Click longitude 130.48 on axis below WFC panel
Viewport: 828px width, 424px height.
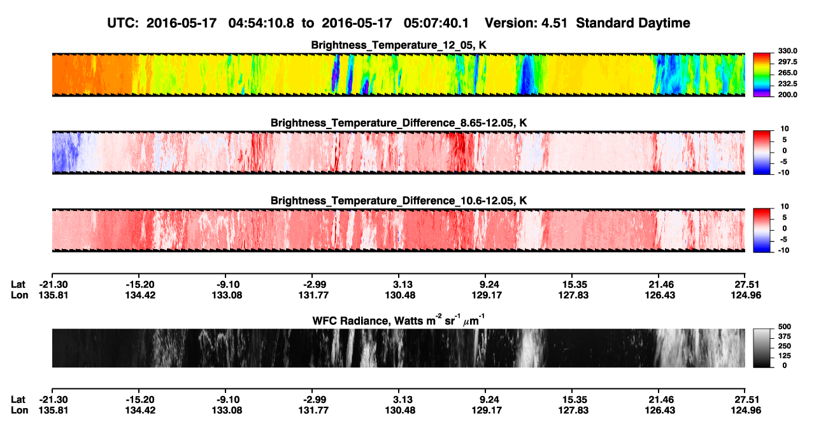point(400,410)
